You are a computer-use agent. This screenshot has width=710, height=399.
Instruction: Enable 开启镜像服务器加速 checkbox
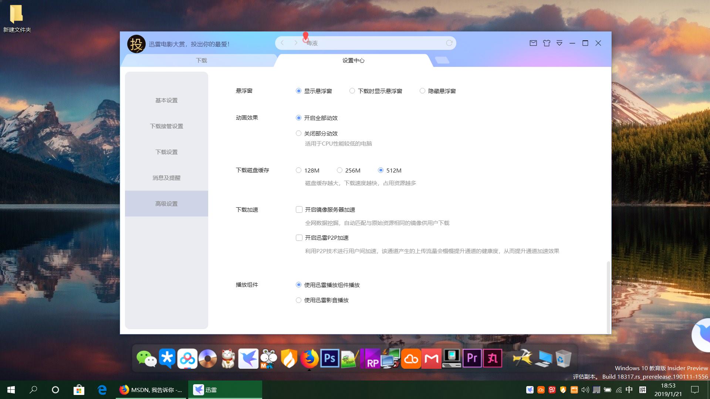[299, 209]
